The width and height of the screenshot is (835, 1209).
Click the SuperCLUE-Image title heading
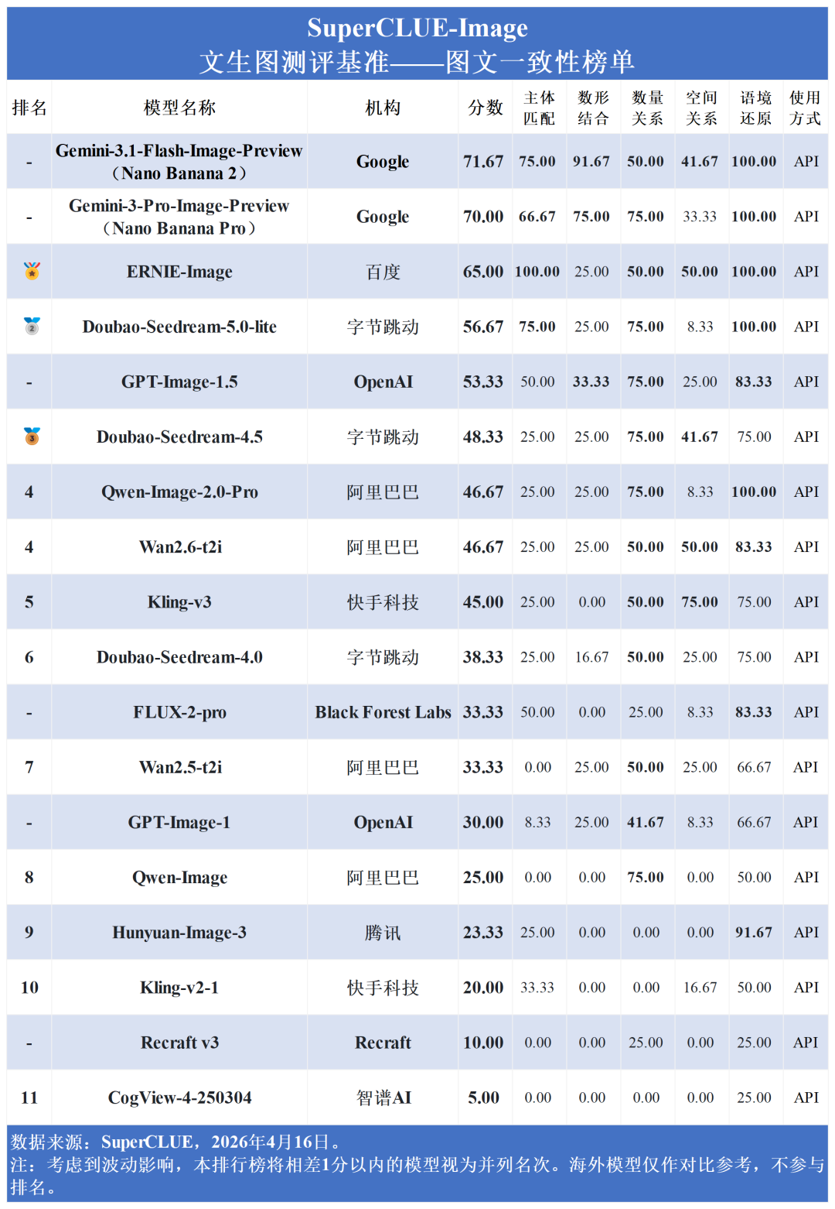(x=417, y=28)
